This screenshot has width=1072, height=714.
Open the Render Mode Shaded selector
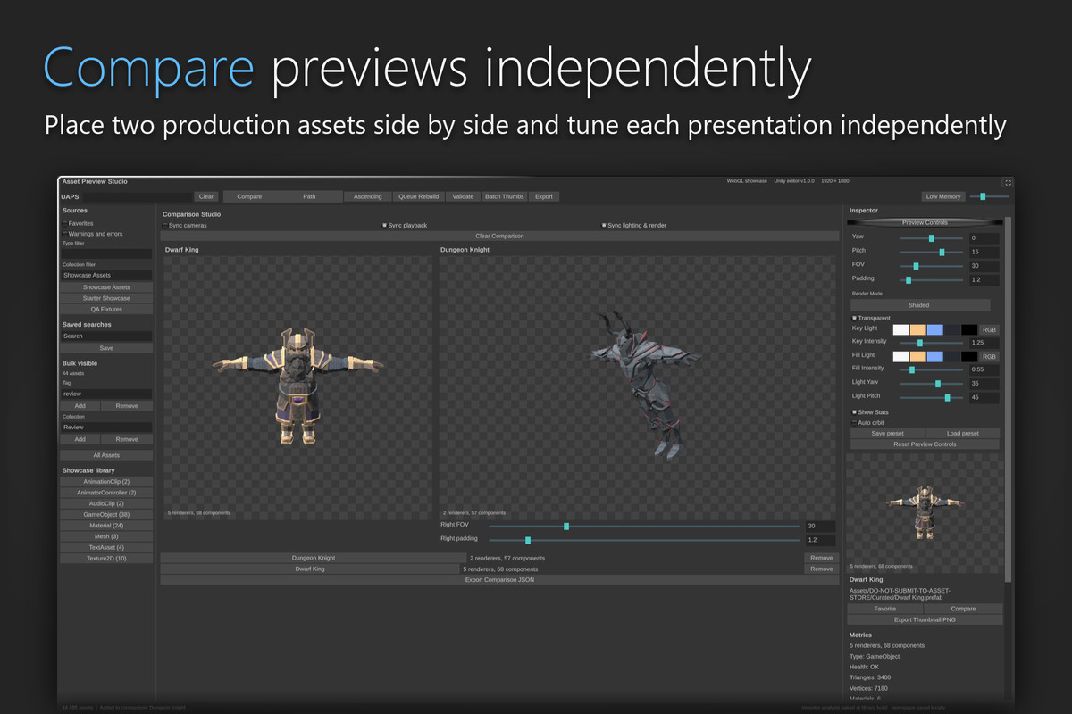pyautogui.click(x=918, y=305)
